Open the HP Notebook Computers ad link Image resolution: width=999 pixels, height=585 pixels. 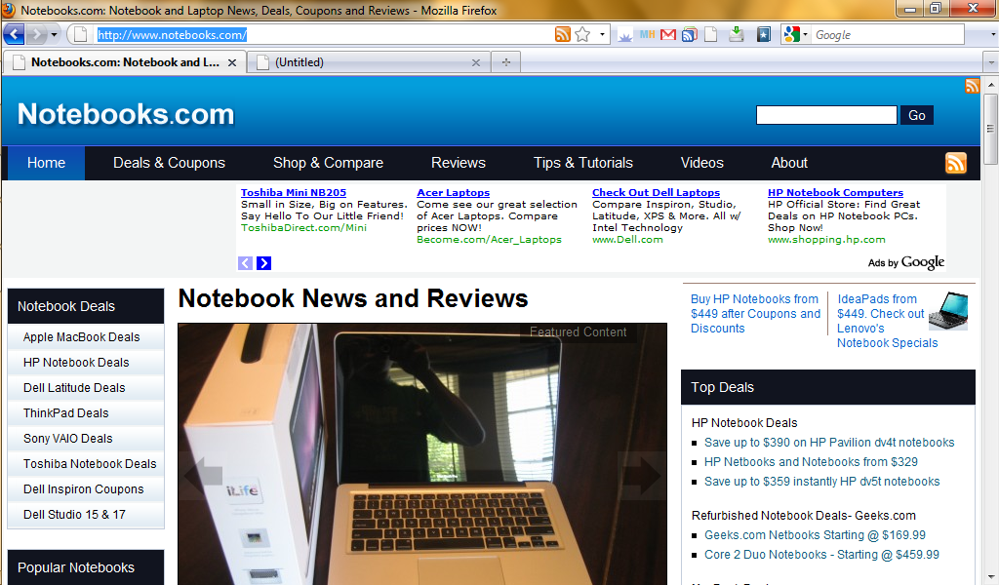coord(835,192)
